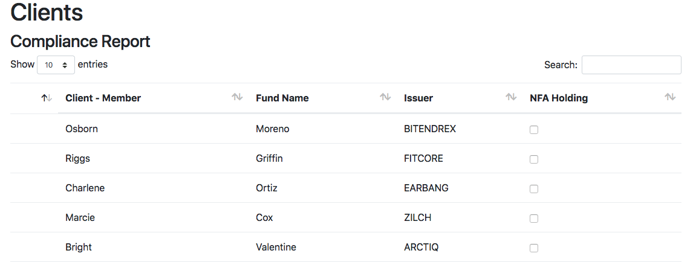Screen dimensions: 696x262
Task: Click the Valentine fund name cell
Action: 276,247
